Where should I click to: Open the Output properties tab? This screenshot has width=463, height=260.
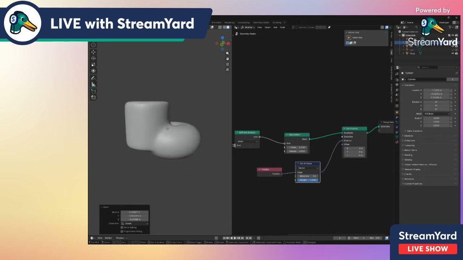pyautogui.click(x=397, y=85)
